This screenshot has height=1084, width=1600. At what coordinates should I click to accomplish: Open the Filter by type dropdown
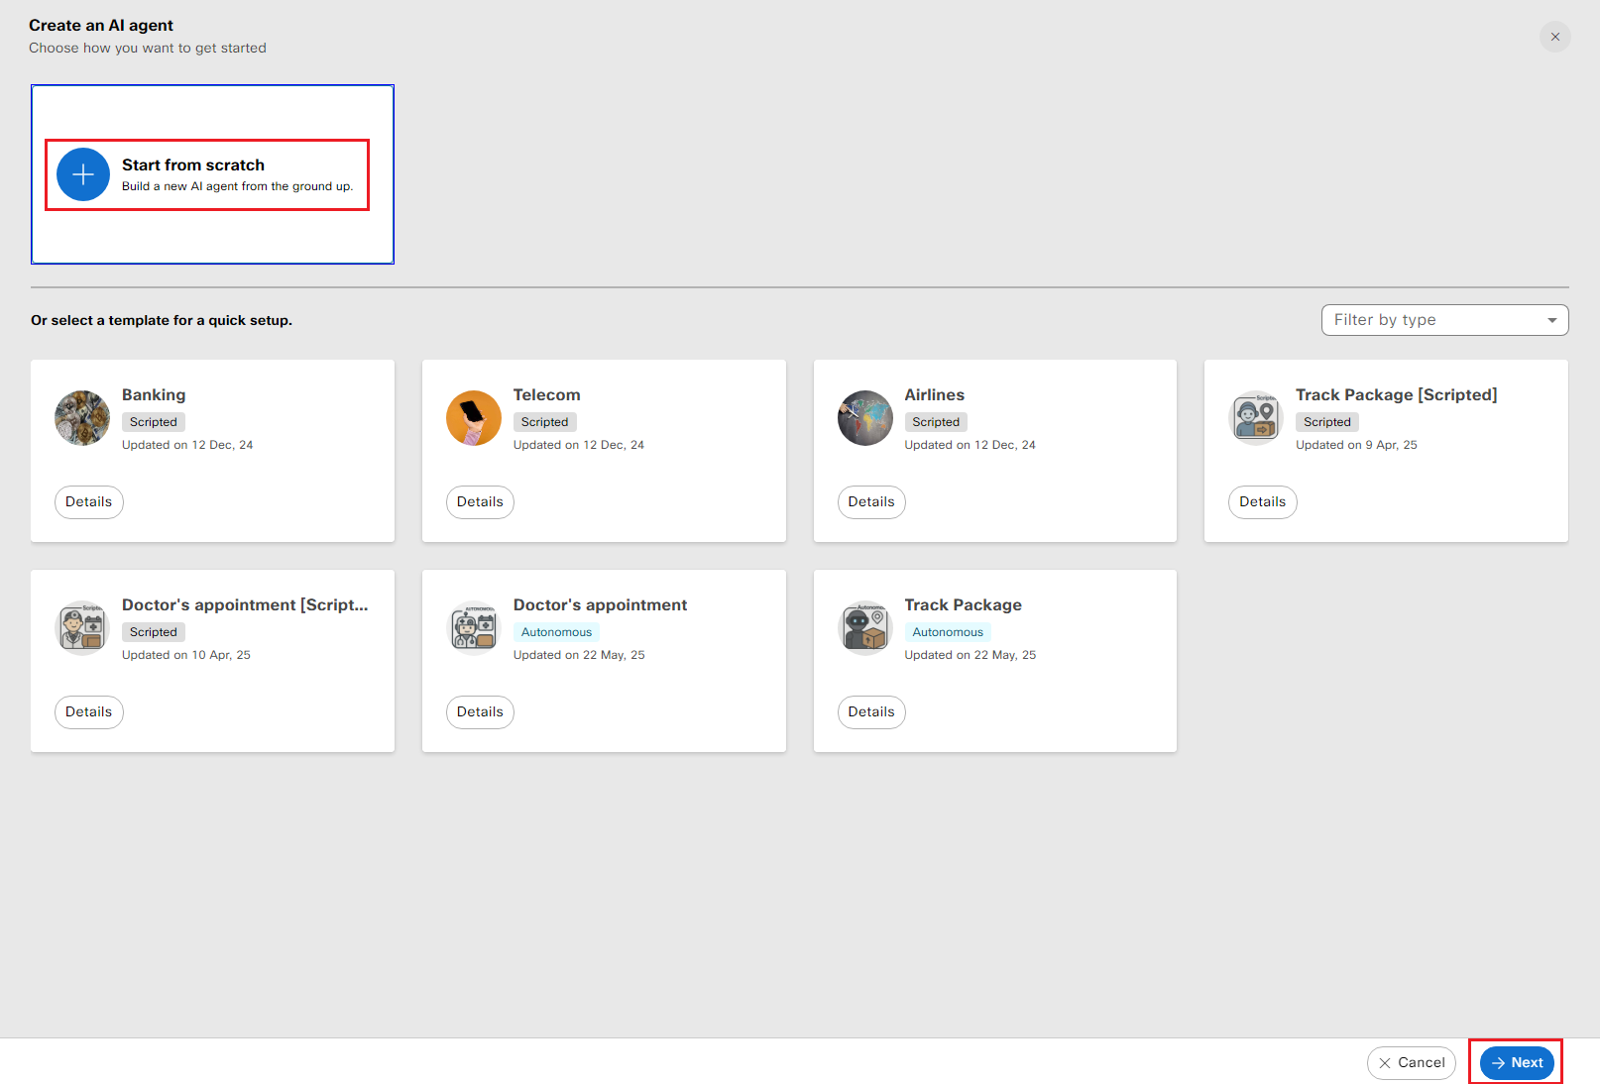click(x=1444, y=320)
